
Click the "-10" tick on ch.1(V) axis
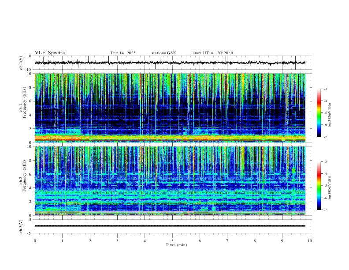coord(29,70)
